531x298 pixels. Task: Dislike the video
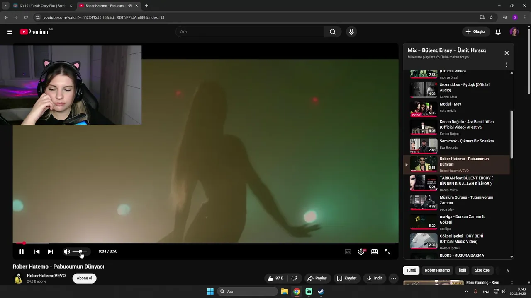[294, 279]
